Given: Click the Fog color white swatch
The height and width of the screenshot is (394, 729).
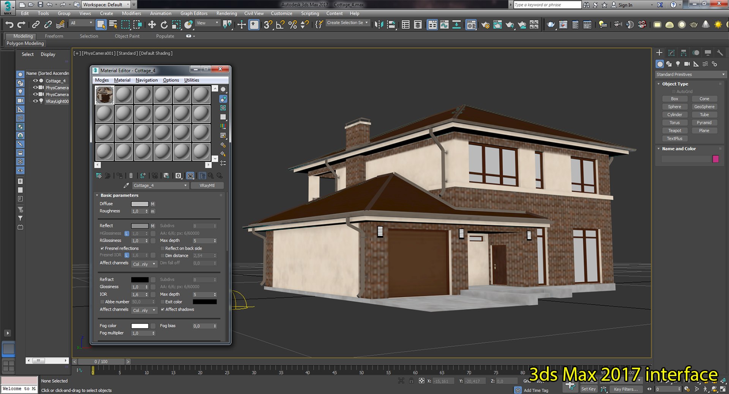Looking at the screenshot, I should coord(140,326).
